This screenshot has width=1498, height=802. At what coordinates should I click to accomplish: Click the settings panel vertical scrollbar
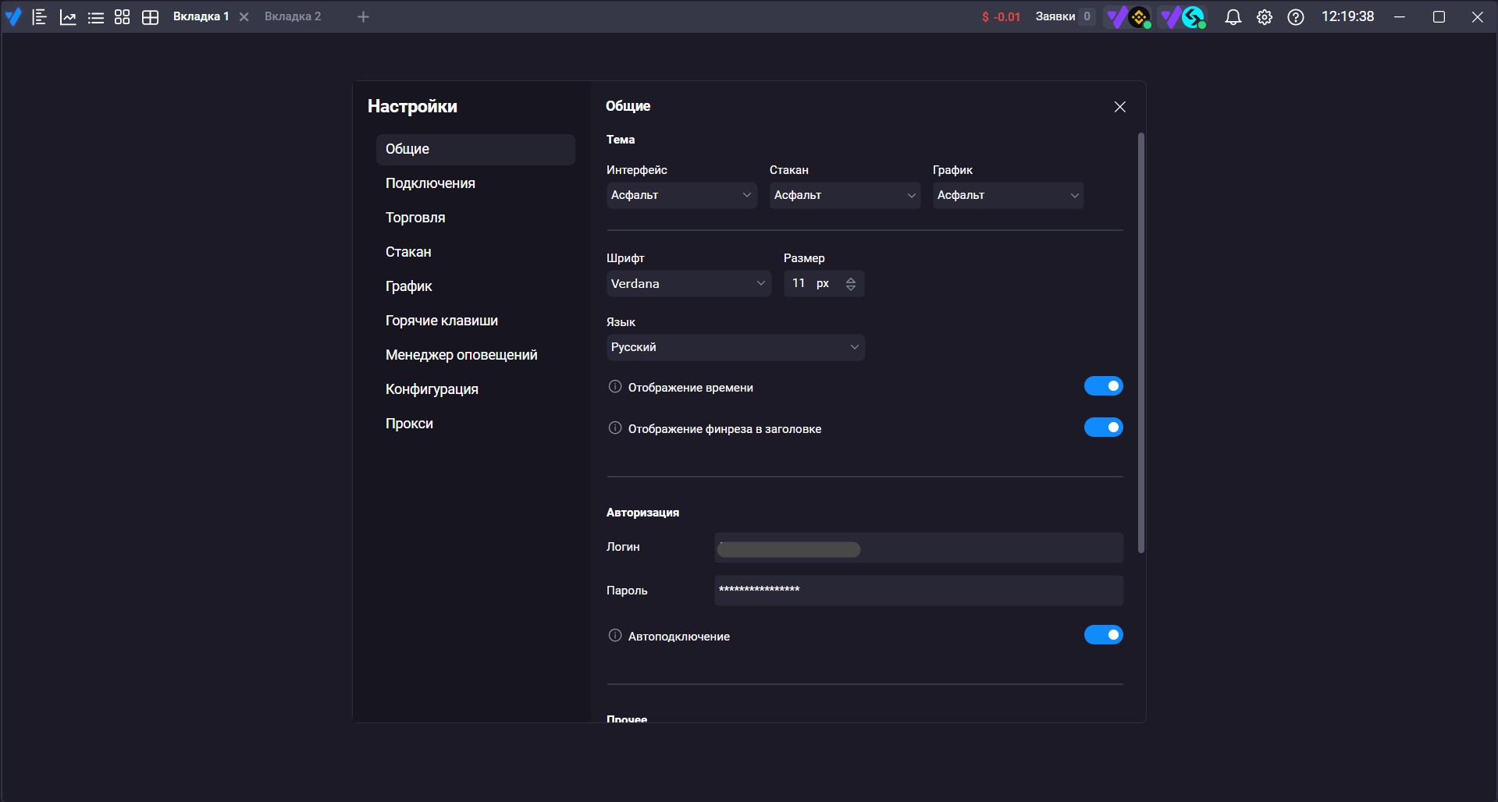(1140, 343)
